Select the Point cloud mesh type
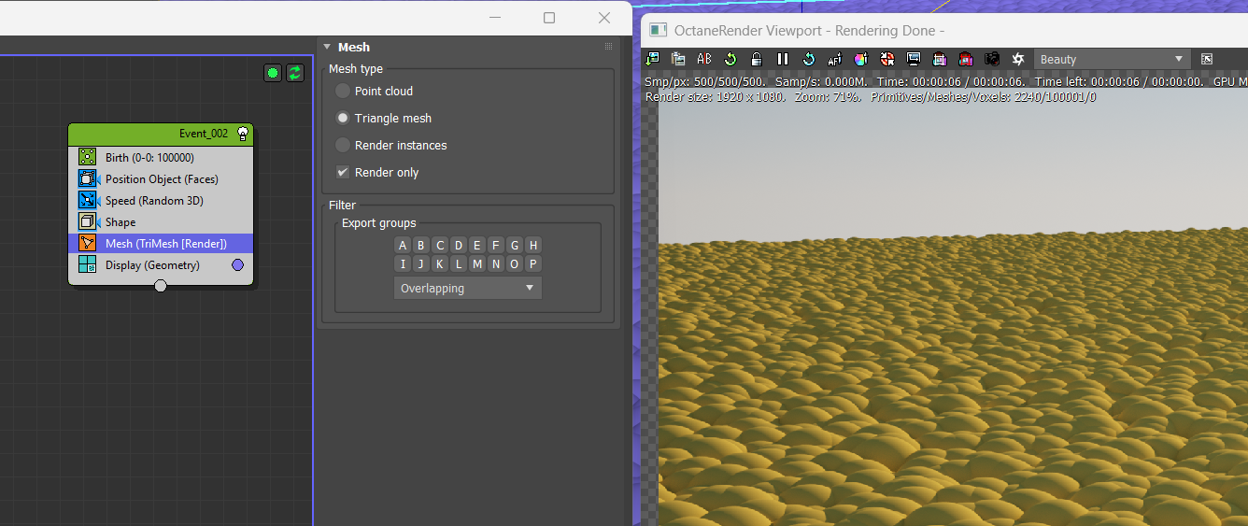Image resolution: width=1248 pixels, height=526 pixels. (x=343, y=91)
